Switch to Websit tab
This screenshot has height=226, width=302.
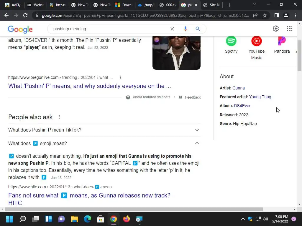pyautogui.click(x=36, y=5)
